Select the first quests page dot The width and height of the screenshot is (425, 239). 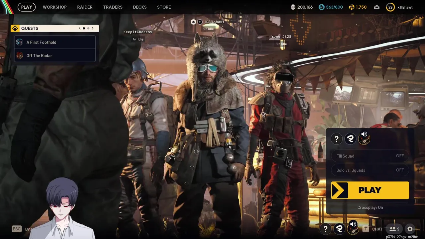(x=84, y=28)
